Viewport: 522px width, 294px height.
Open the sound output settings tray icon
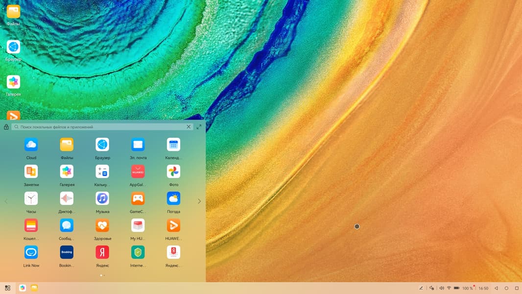pos(431,288)
